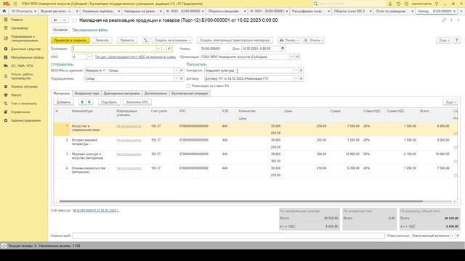
Task: Open Подразделение card icon
Action: (181, 79)
